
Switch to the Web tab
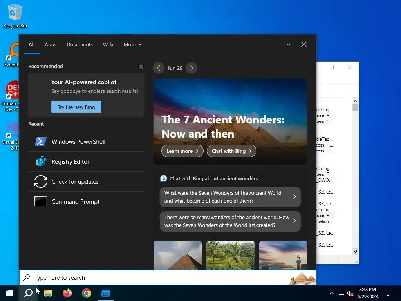pyautogui.click(x=108, y=44)
